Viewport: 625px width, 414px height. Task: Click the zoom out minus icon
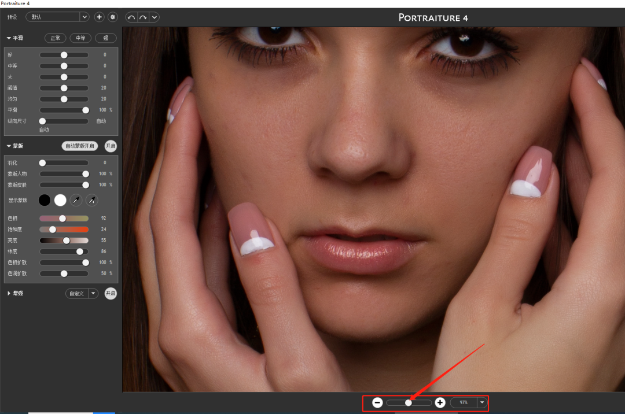click(377, 403)
